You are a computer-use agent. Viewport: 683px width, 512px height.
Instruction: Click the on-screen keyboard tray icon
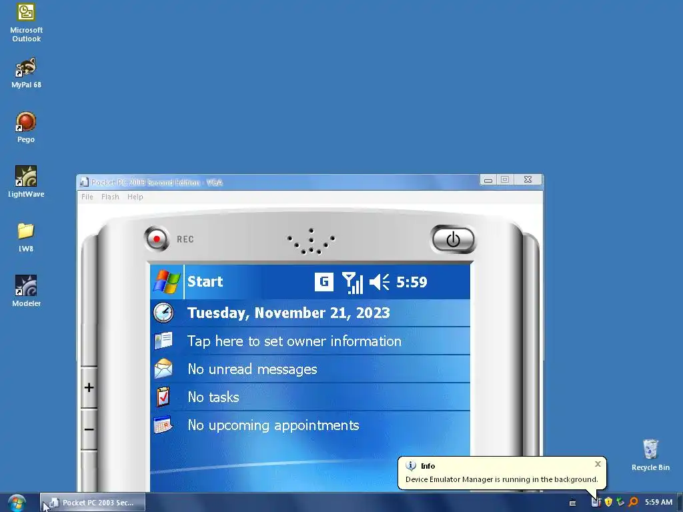573,503
